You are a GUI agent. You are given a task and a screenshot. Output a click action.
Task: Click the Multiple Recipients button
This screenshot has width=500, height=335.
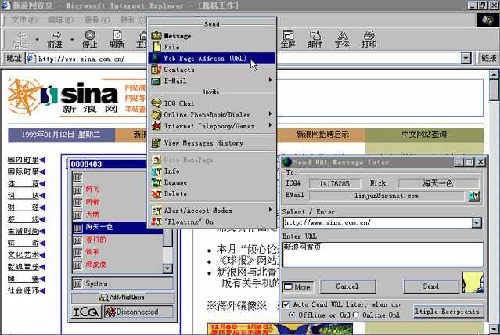click(x=448, y=312)
